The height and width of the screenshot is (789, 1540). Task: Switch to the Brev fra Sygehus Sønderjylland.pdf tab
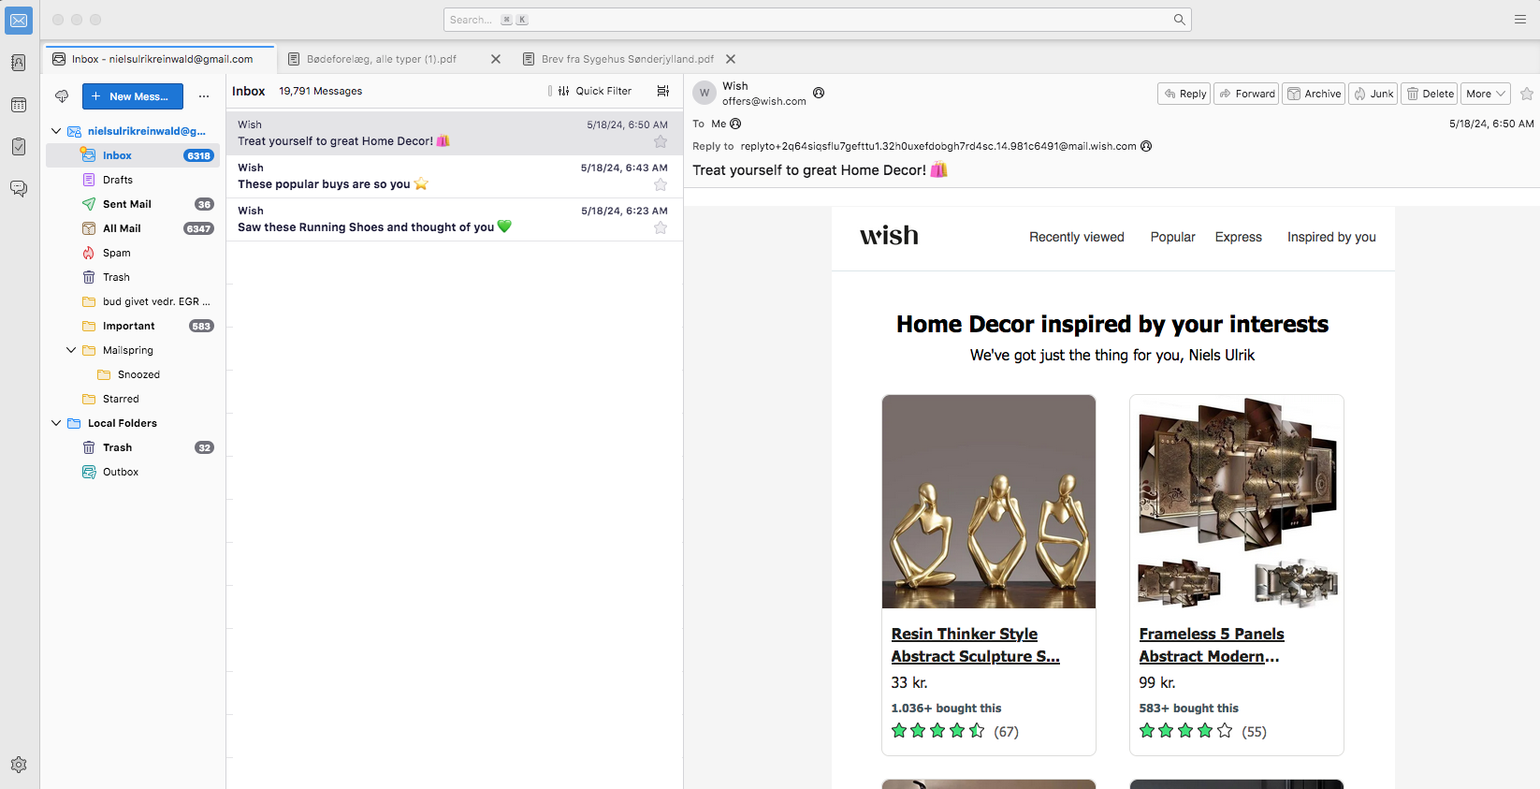[x=627, y=59]
